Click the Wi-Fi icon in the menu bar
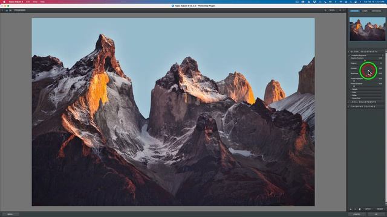 pyautogui.click(x=341, y=2)
